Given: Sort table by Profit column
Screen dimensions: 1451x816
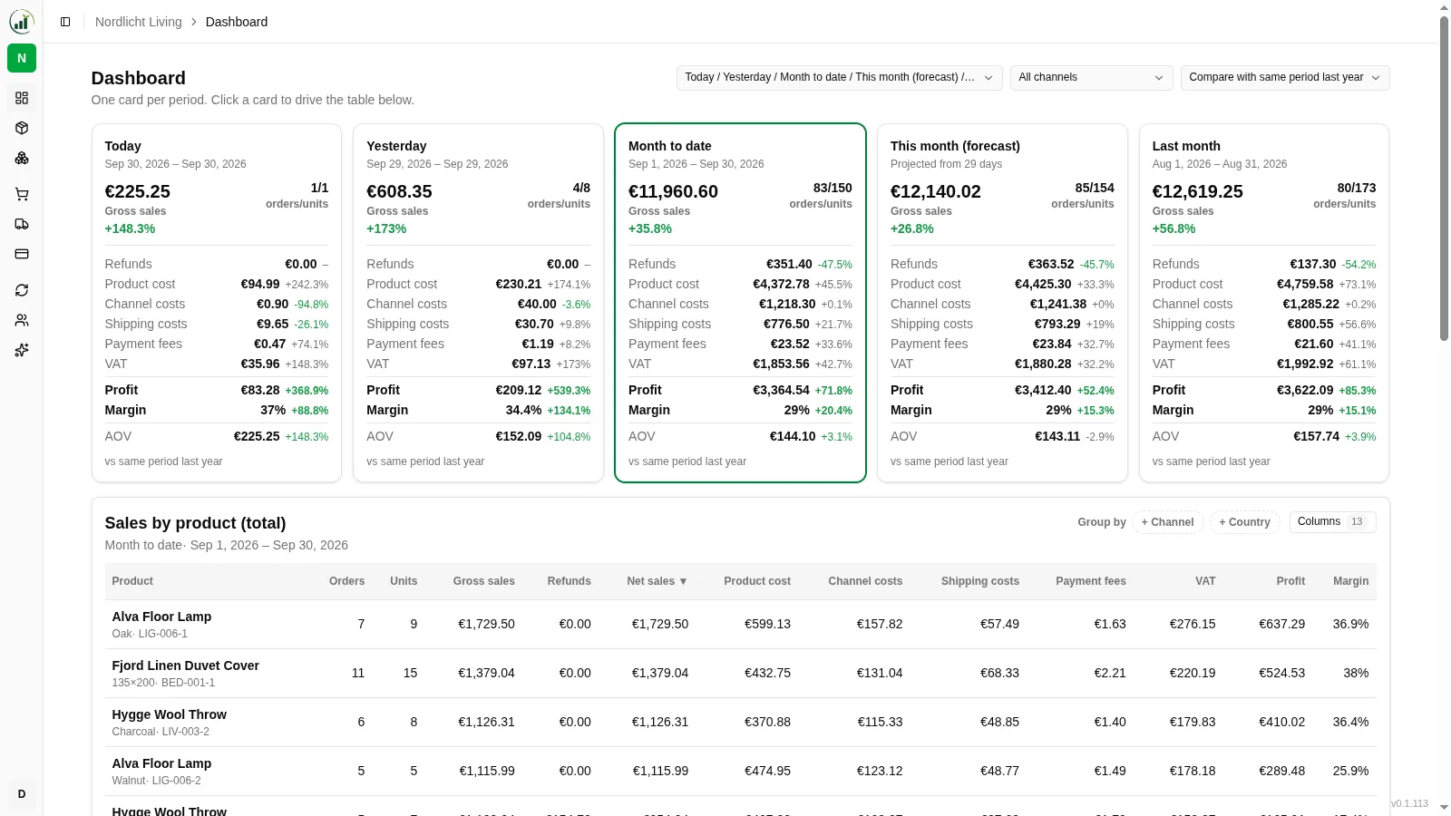Looking at the screenshot, I should pos(1290,581).
